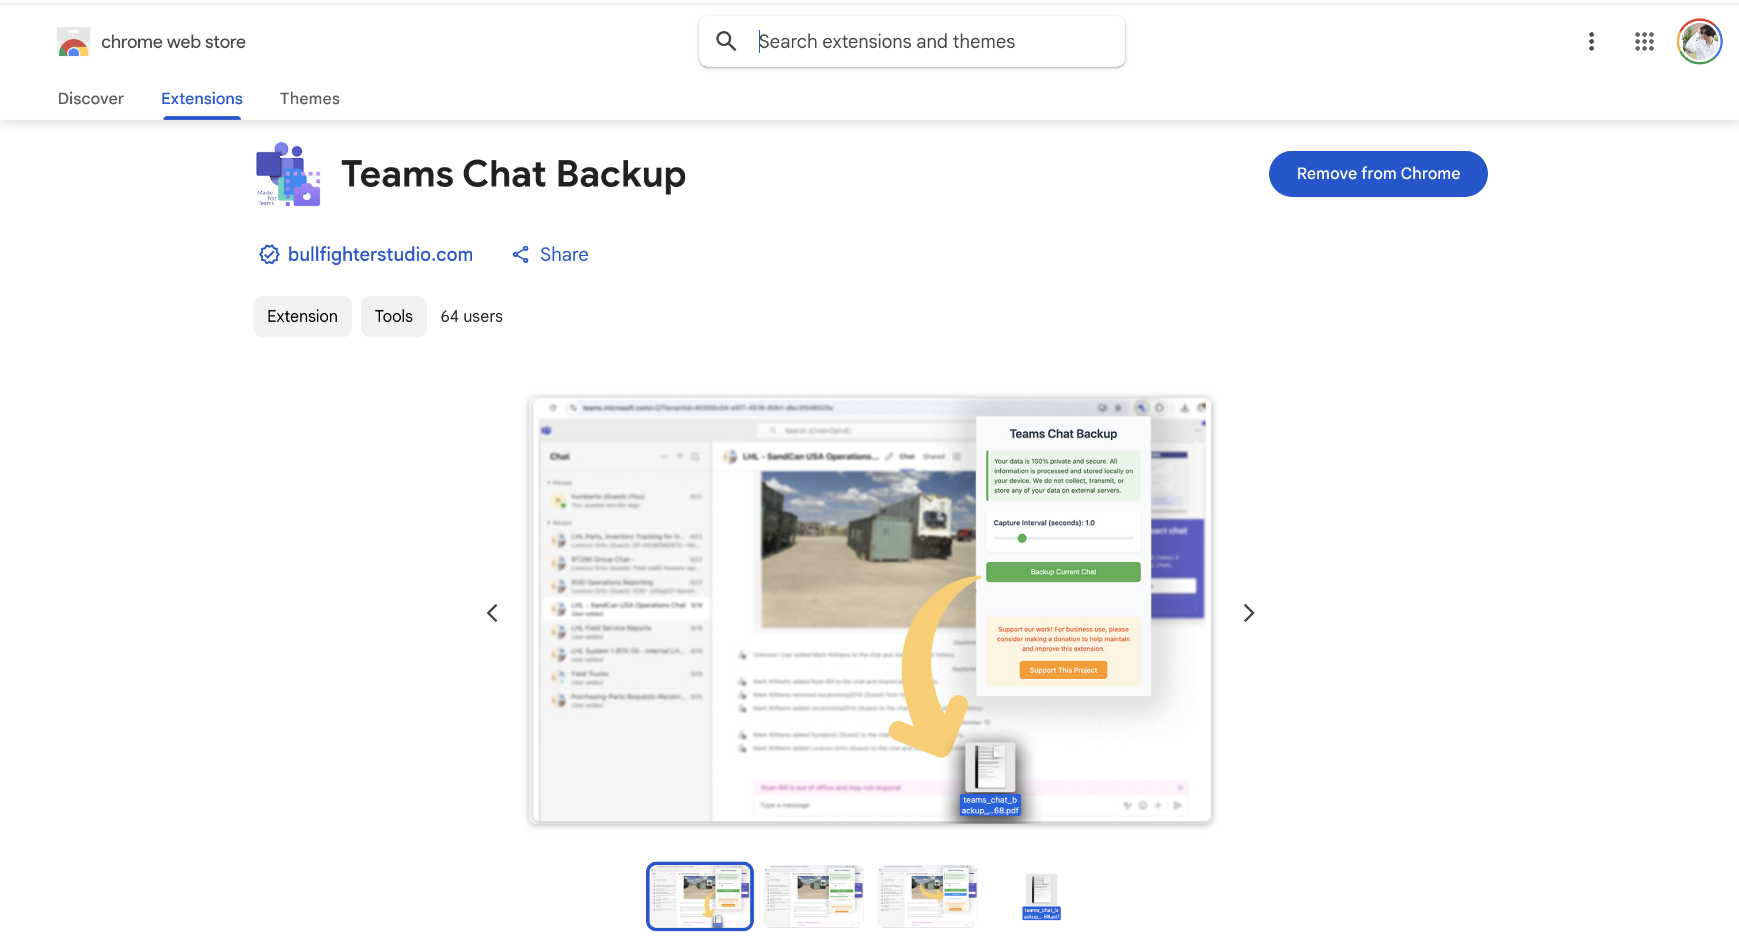Image resolution: width=1739 pixels, height=952 pixels.
Task: Click Remove from Chrome button
Action: tap(1377, 173)
